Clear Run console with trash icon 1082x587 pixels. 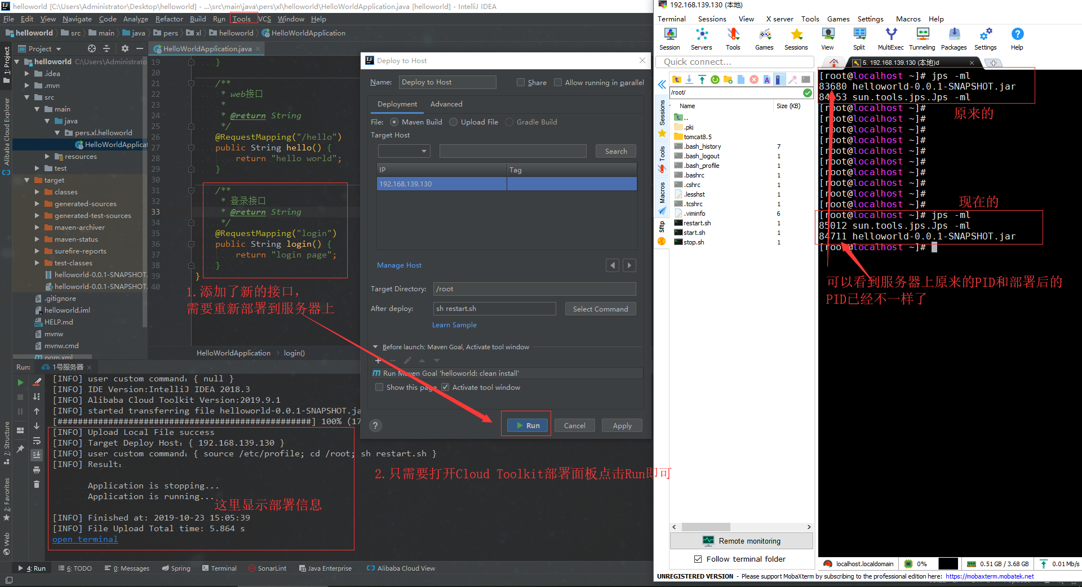click(x=37, y=484)
